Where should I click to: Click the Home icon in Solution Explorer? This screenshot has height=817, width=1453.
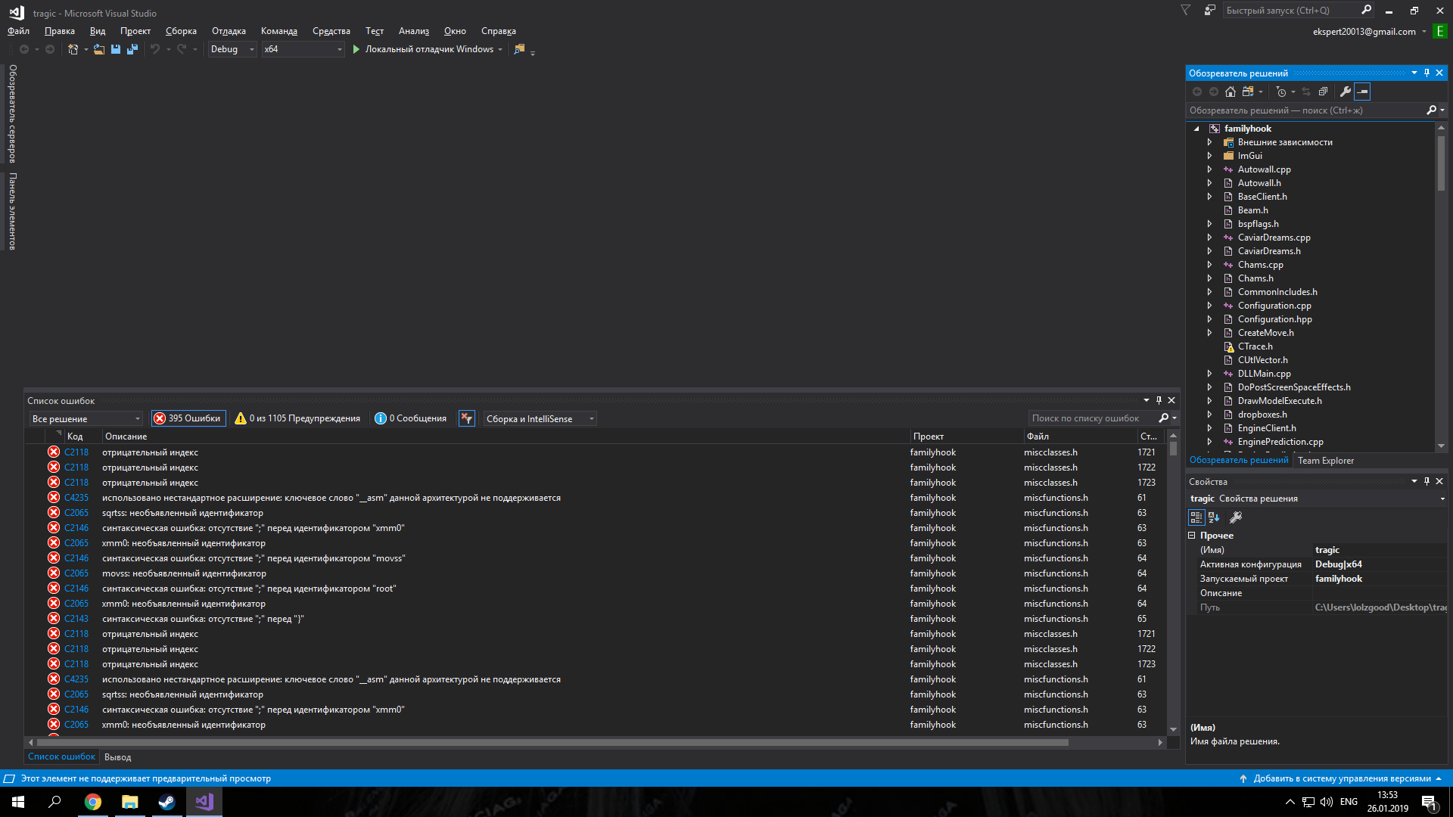(x=1231, y=92)
